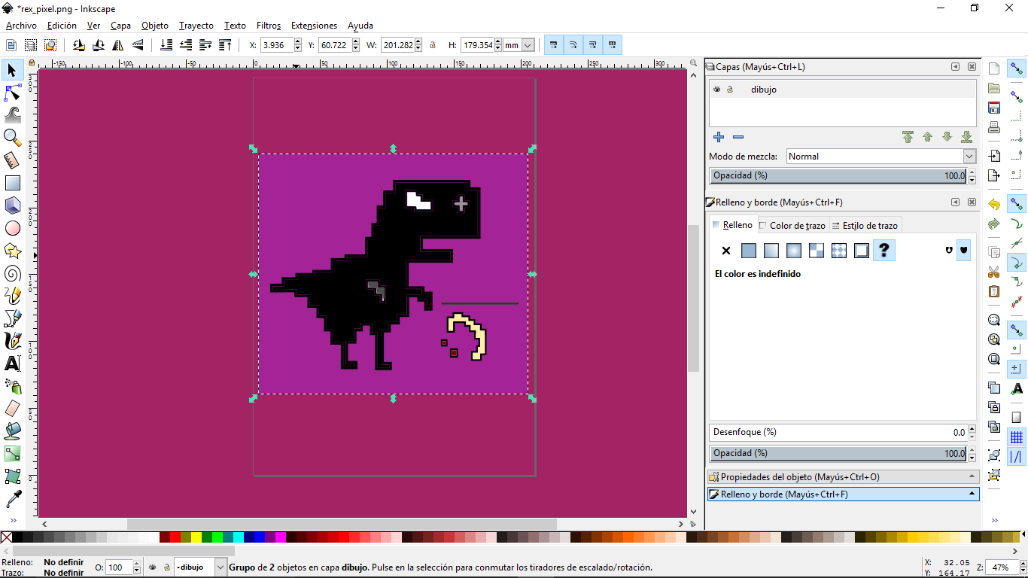
Task: Open the Filtros menu
Action: point(269,26)
